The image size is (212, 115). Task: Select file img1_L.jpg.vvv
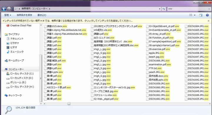[x=101, y=49]
